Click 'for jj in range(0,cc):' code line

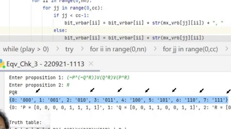(73, 8)
